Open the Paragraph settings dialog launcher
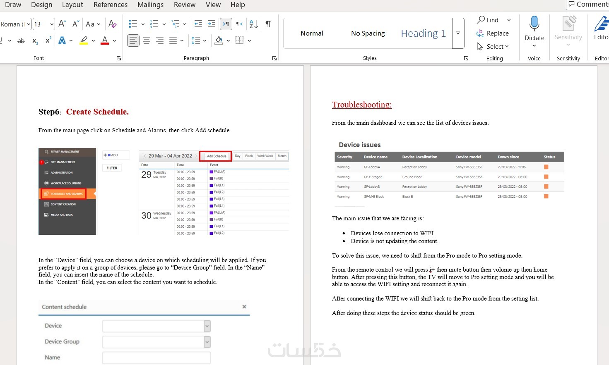The height and width of the screenshot is (365, 609). pyautogui.click(x=274, y=58)
